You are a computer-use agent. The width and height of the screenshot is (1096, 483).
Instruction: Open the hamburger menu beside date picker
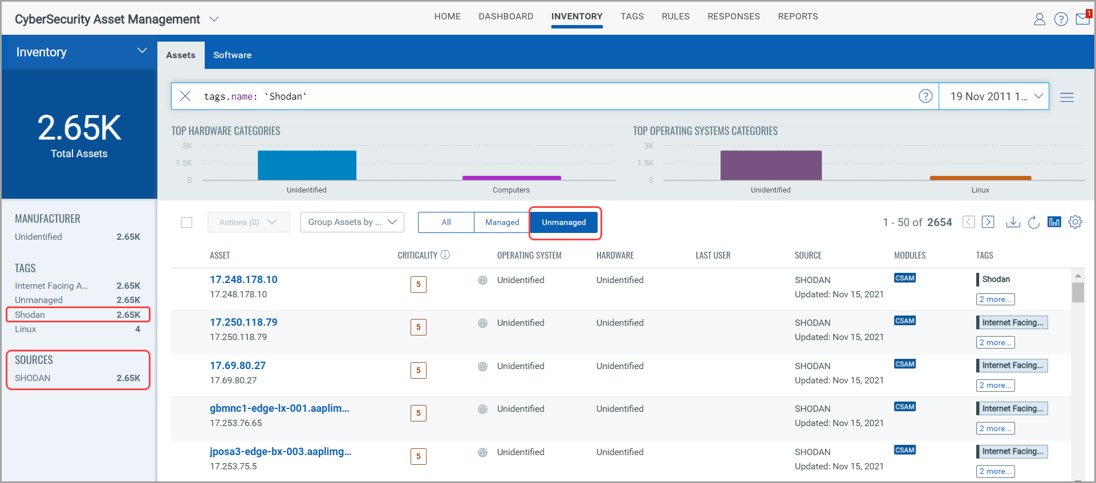click(1067, 97)
